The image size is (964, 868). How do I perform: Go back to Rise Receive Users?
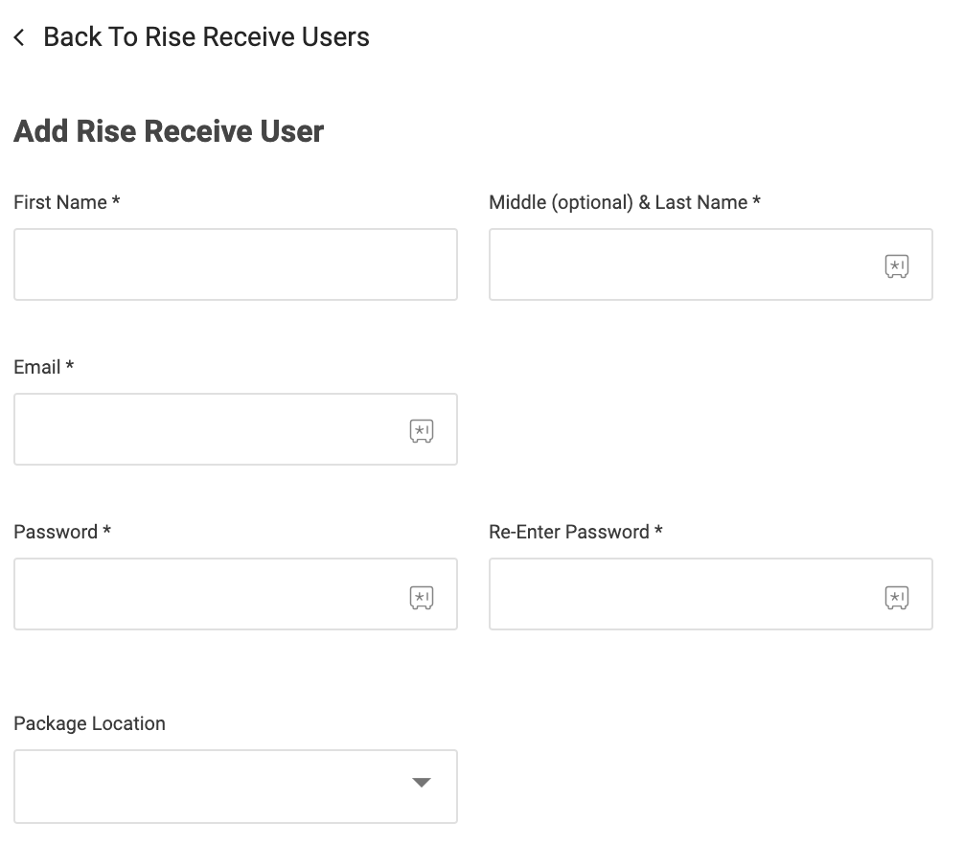pos(206,37)
